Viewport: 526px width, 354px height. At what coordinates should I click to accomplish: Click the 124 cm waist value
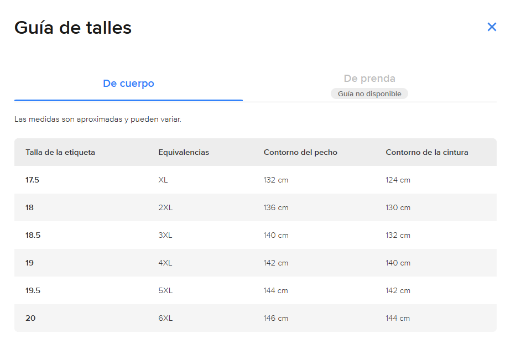coord(398,180)
